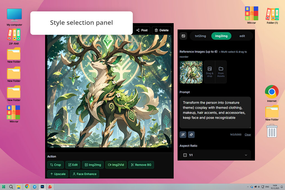This screenshot has width=285, height=190.
Task: Open Telegram from the taskbar
Action: [x=35, y=187]
